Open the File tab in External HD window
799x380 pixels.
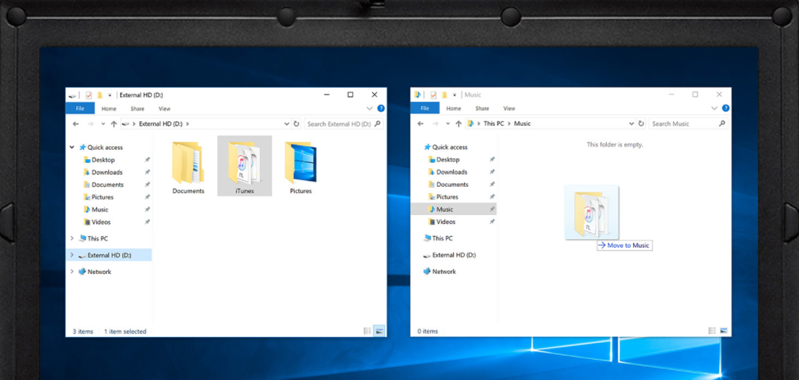pyautogui.click(x=80, y=108)
